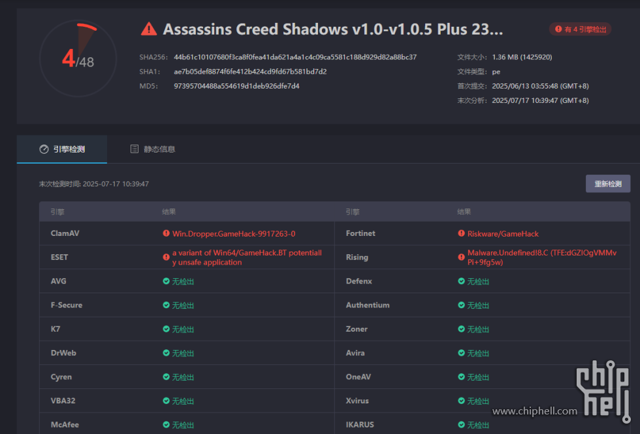Switch to the 静态信息 tab
This screenshot has width=640, height=434.
pos(152,149)
